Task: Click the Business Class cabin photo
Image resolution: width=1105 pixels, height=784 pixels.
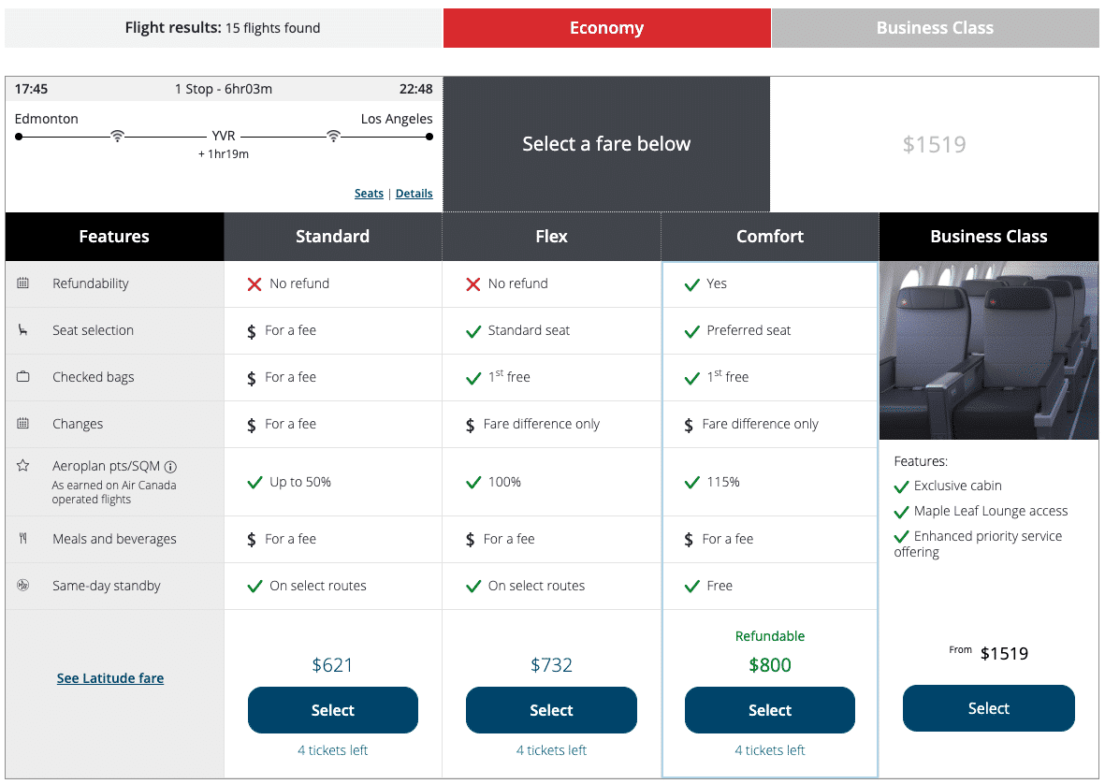Action: point(988,350)
